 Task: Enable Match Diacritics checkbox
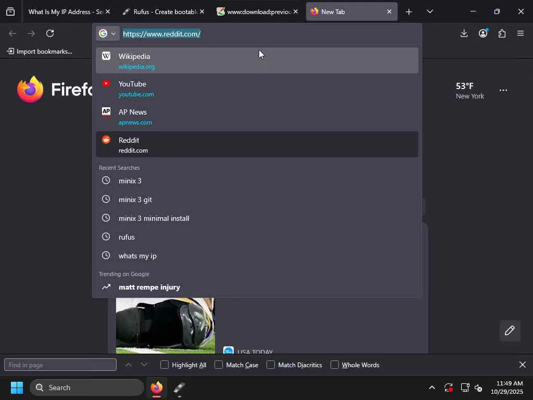(x=271, y=365)
